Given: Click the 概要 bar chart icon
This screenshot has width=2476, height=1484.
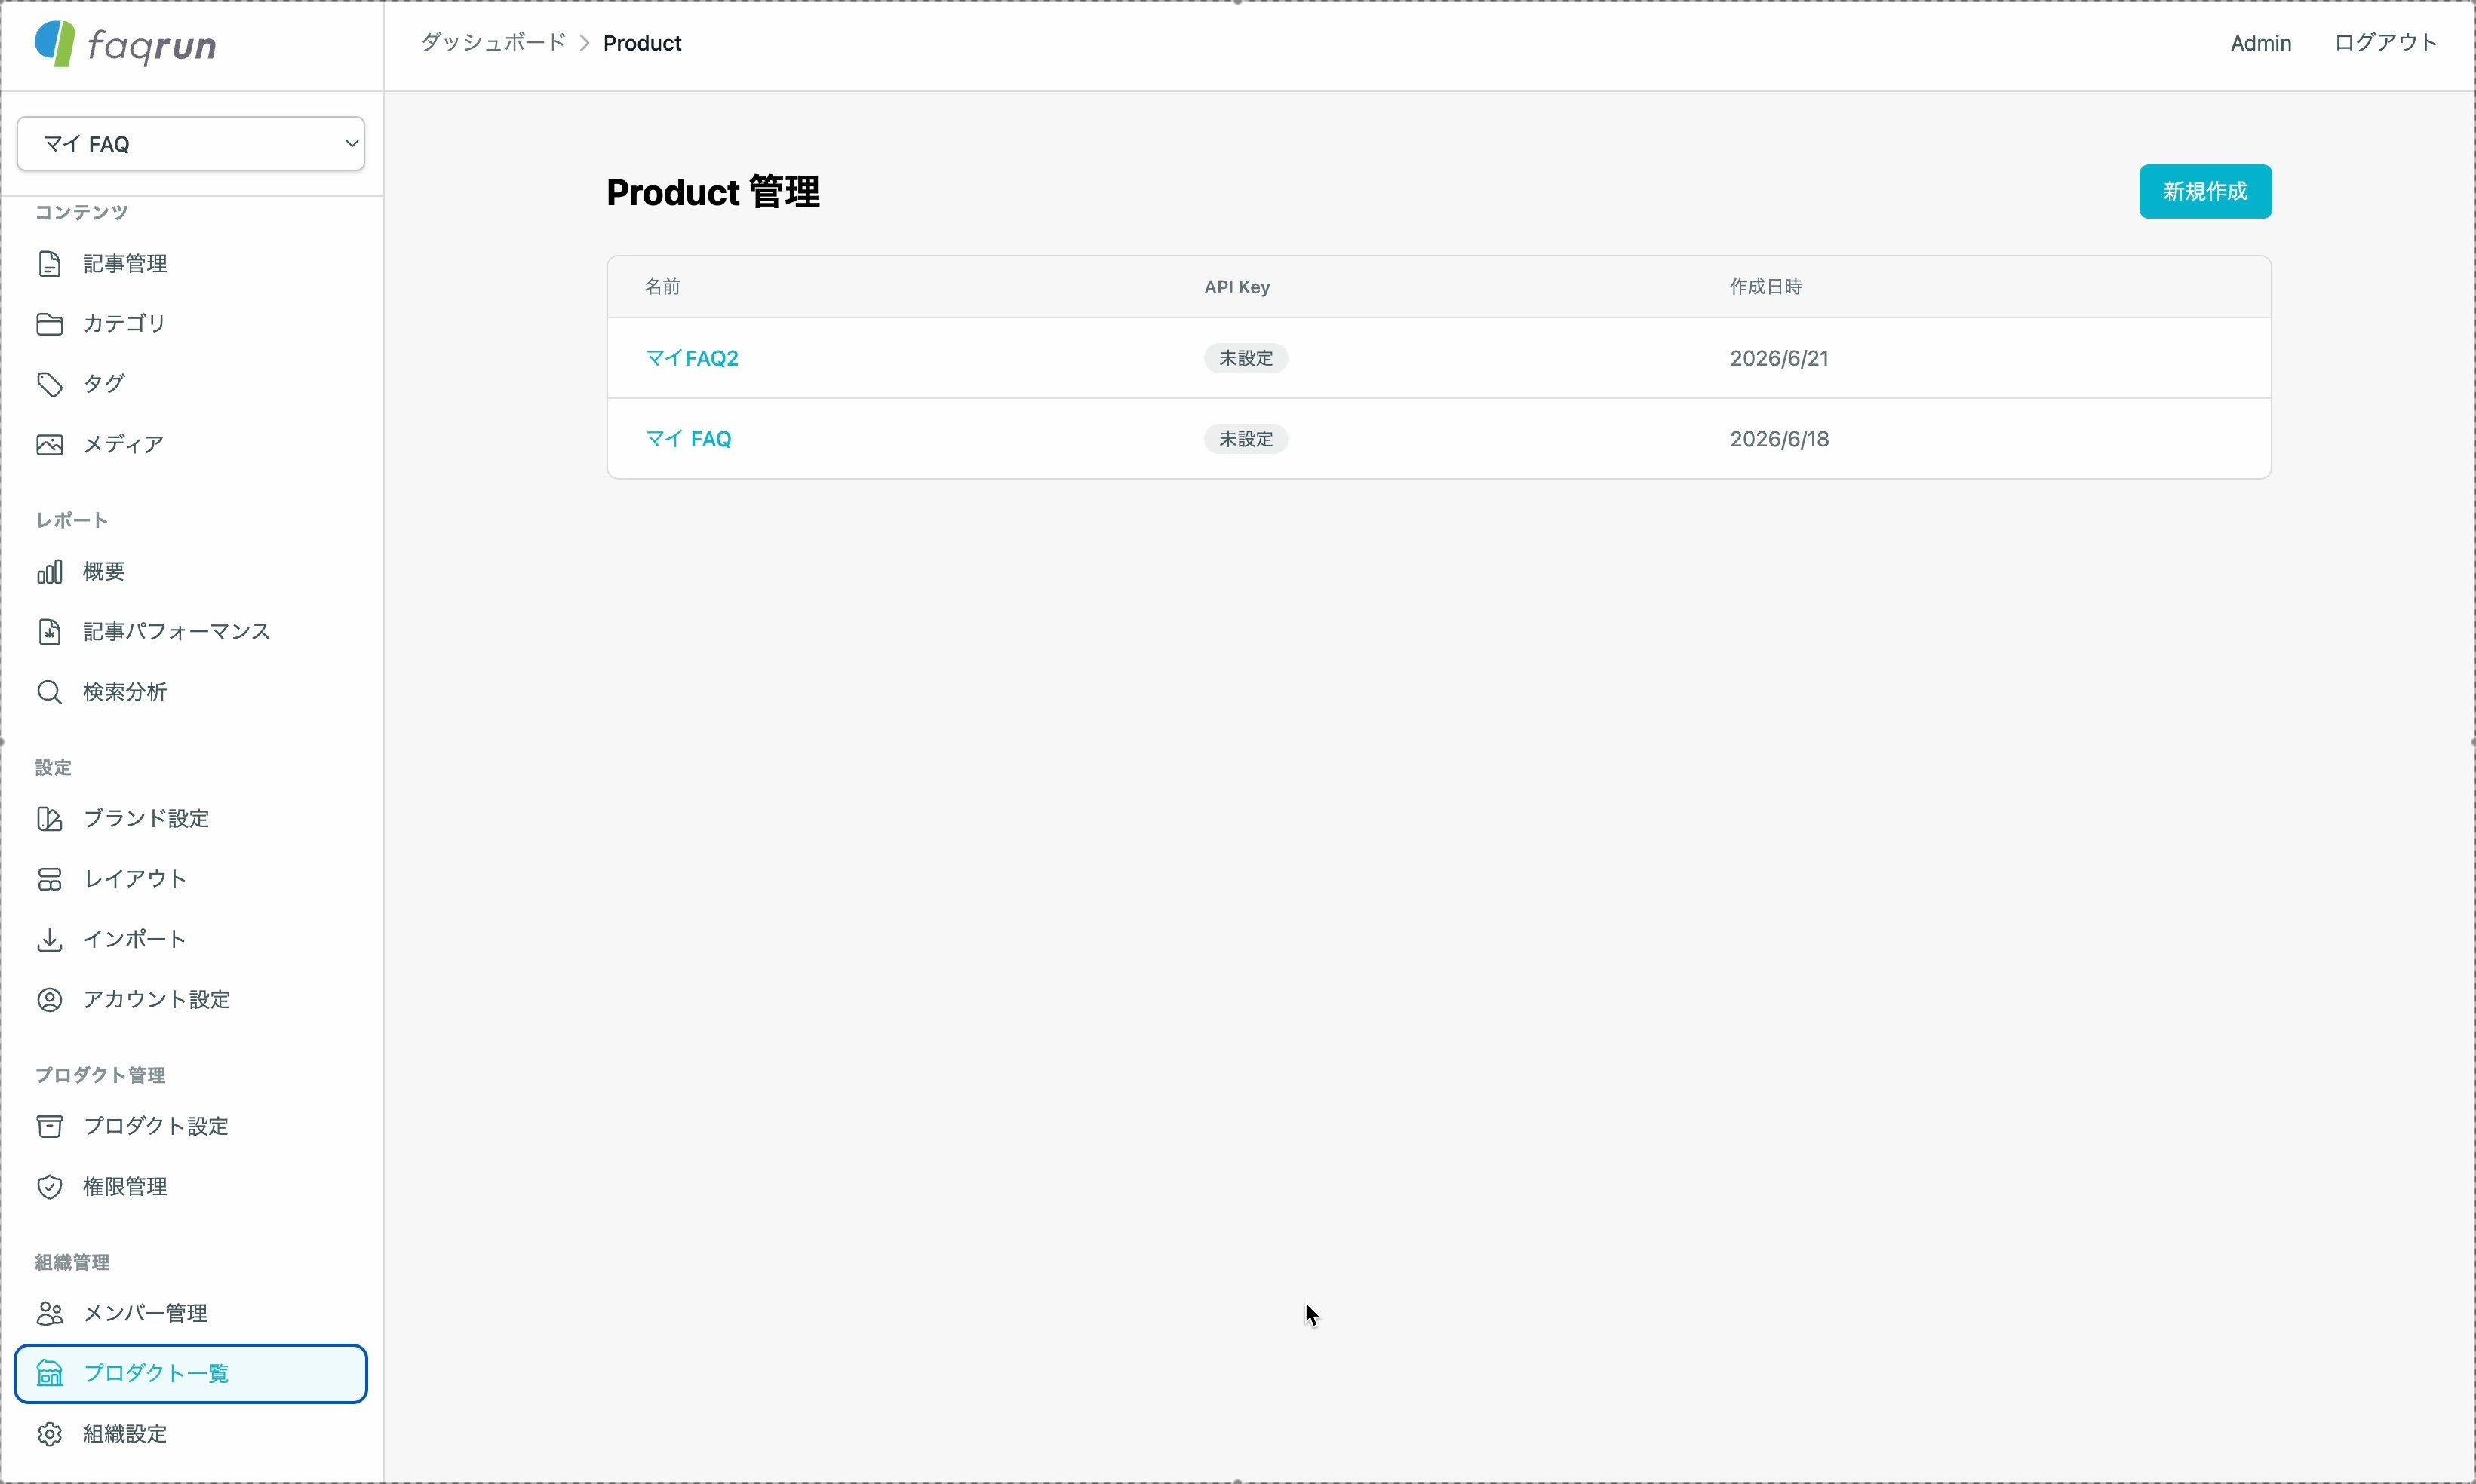Looking at the screenshot, I should click(x=49, y=572).
